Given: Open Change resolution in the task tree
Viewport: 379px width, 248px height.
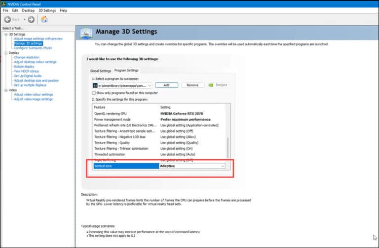Looking at the screenshot, I should point(27,57).
